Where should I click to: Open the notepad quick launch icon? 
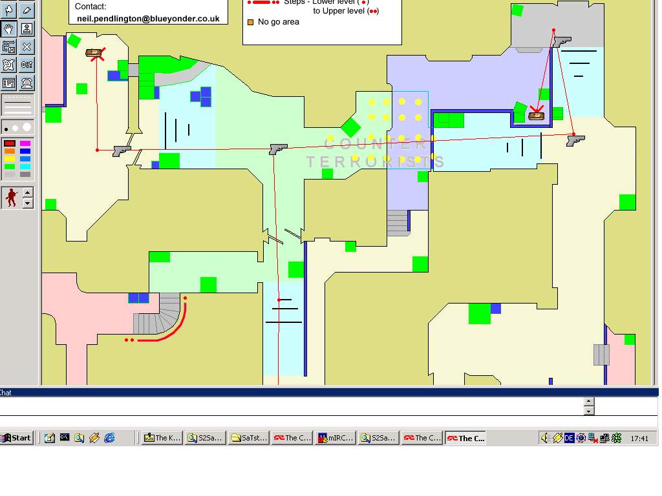(49, 438)
